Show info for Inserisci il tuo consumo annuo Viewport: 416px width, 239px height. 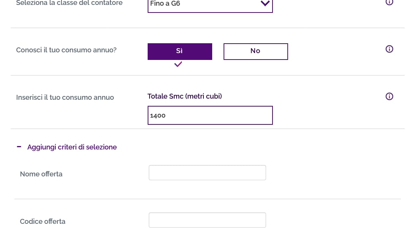point(389,96)
